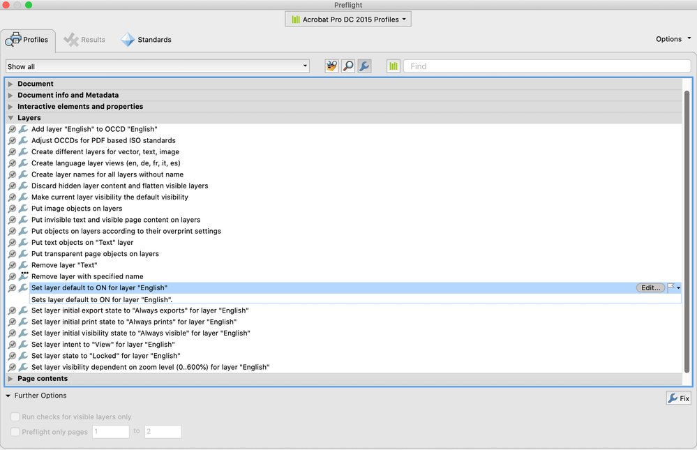
Task: Expand Interactive elements and properties group
Action: point(10,106)
